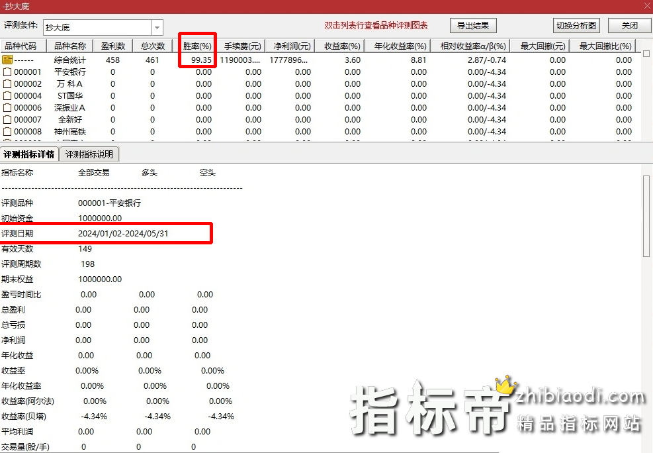Sort by the 总次数 column header
Image resolution: width=653 pixels, height=453 pixels.
pos(153,46)
